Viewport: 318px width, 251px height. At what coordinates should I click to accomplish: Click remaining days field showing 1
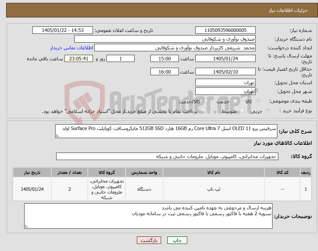pyautogui.click(x=120, y=59)
